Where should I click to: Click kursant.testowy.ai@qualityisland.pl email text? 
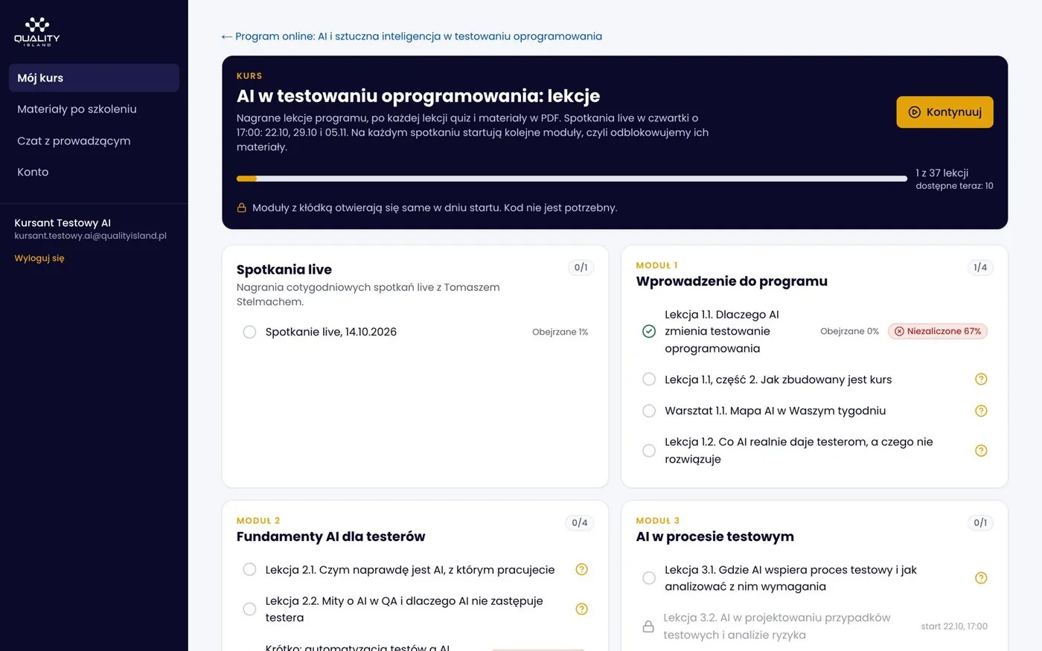pos(90,236)
